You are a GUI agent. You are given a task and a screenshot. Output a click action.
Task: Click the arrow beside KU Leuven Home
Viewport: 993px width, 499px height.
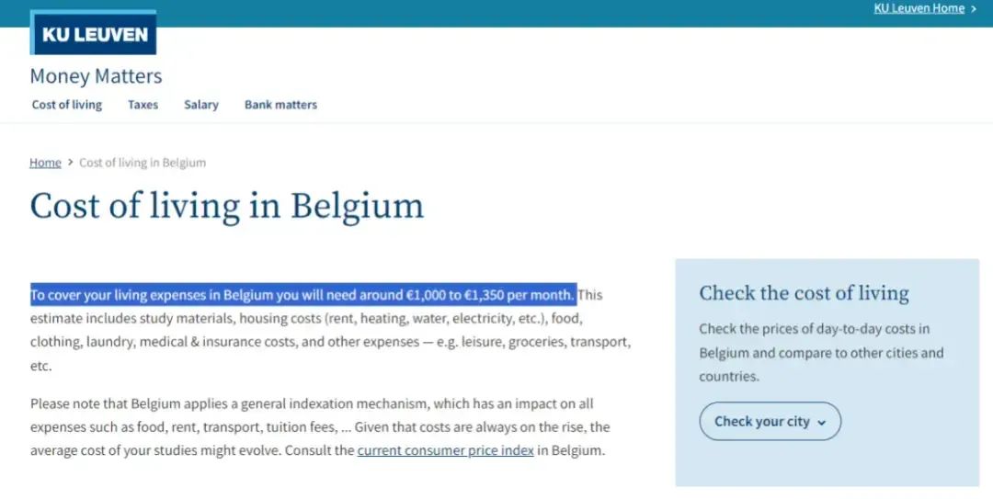pyautogui.click(x=974, y=9)
